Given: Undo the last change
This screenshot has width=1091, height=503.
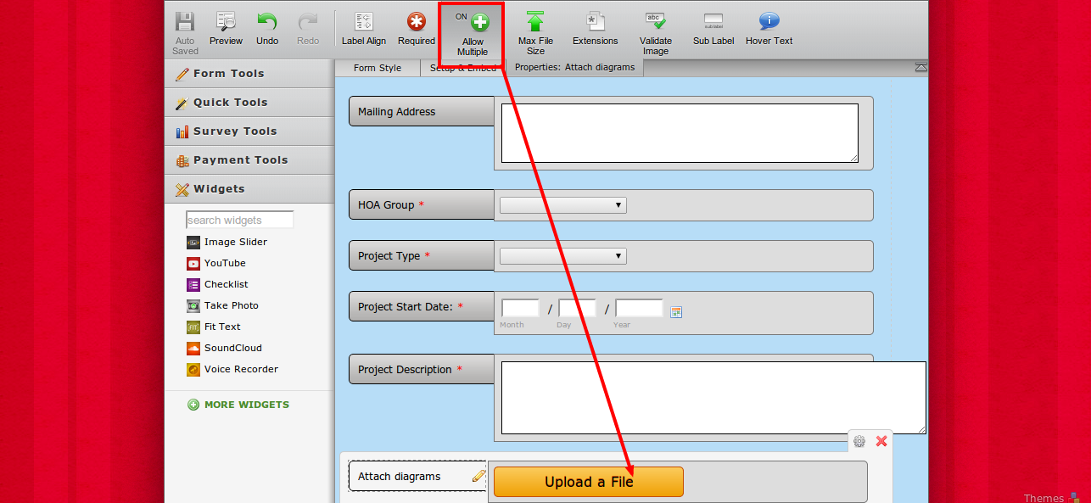Looking at the screenshot, I should tap(267, 29).
